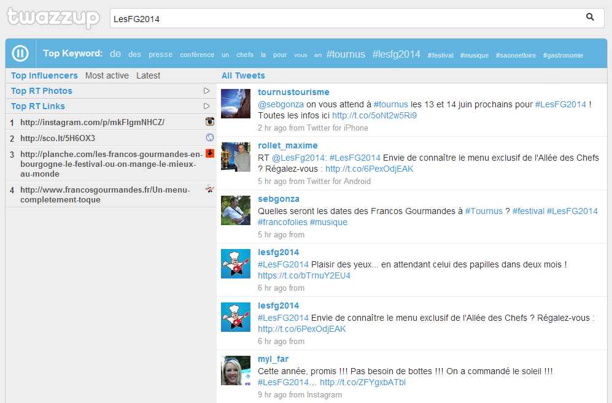The image size is (612, 403).
Task: Open the t.co/5oNt2w5Ri9 link
Action: (x=374, y=115)
